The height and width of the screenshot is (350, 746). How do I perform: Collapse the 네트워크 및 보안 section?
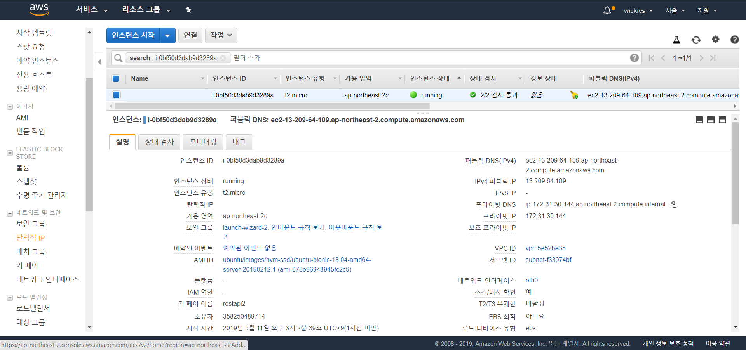10,213
